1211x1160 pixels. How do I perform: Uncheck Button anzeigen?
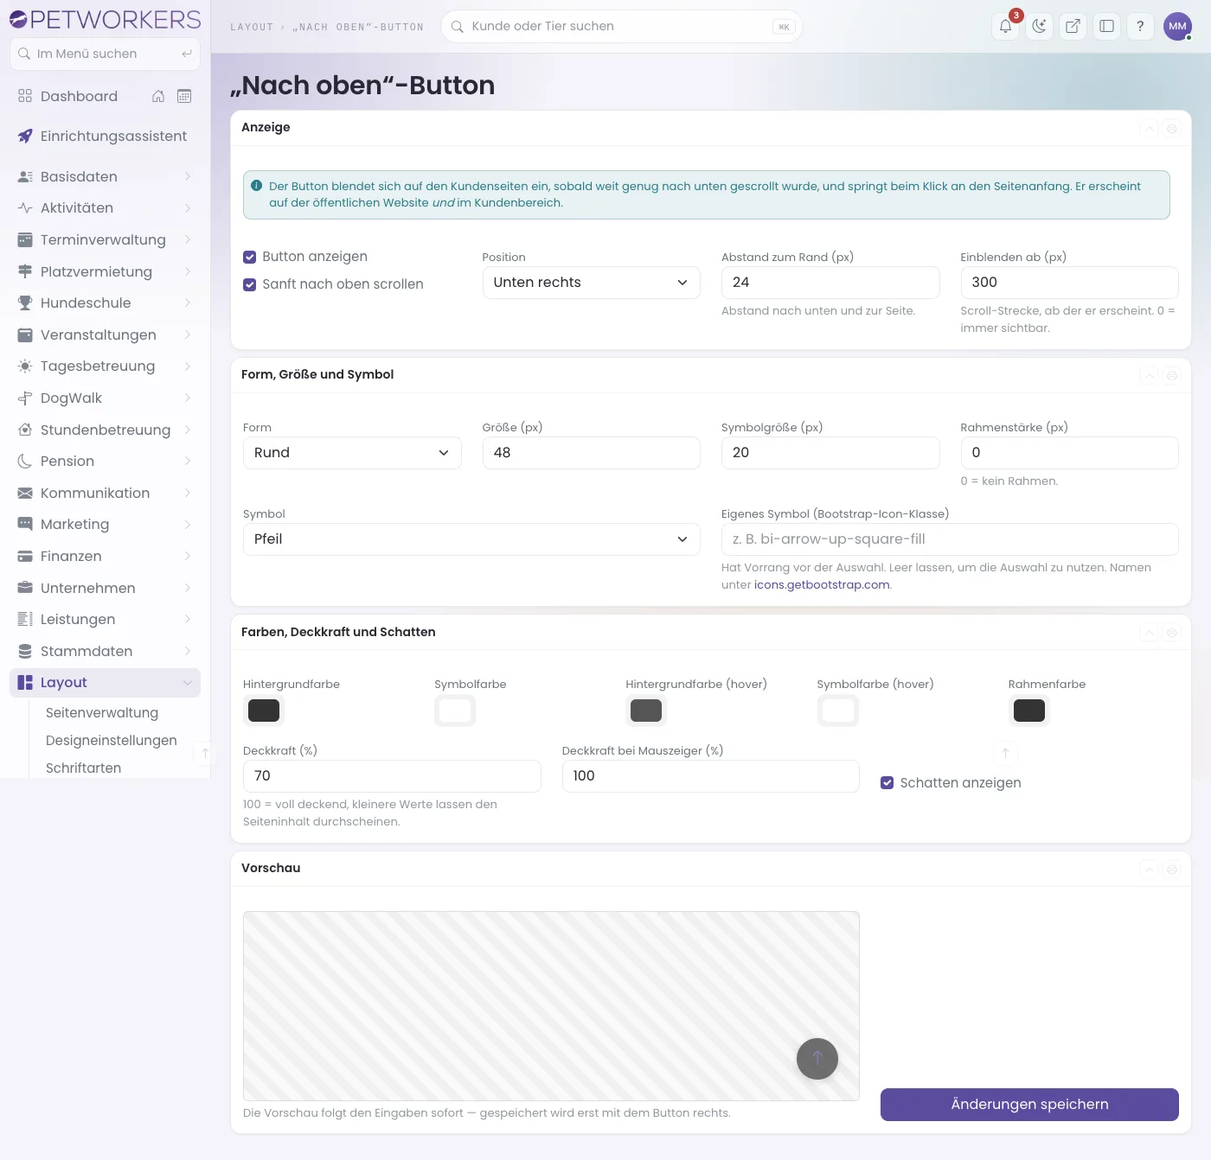[250, 257]
